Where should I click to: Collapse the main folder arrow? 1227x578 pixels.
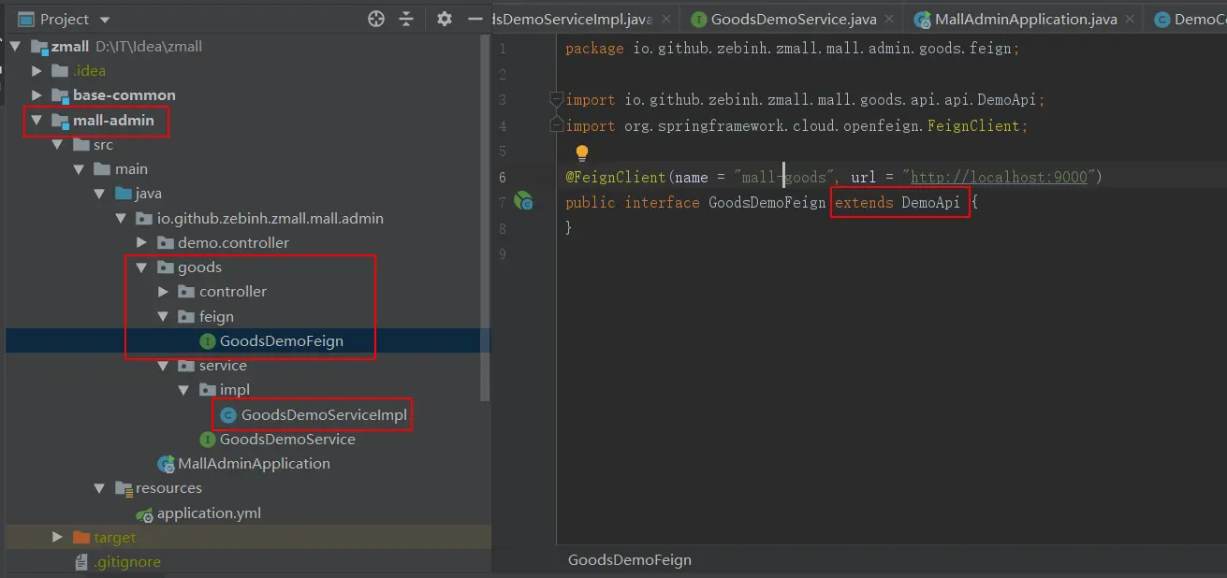pyautogui.click(x=79, y=169)
